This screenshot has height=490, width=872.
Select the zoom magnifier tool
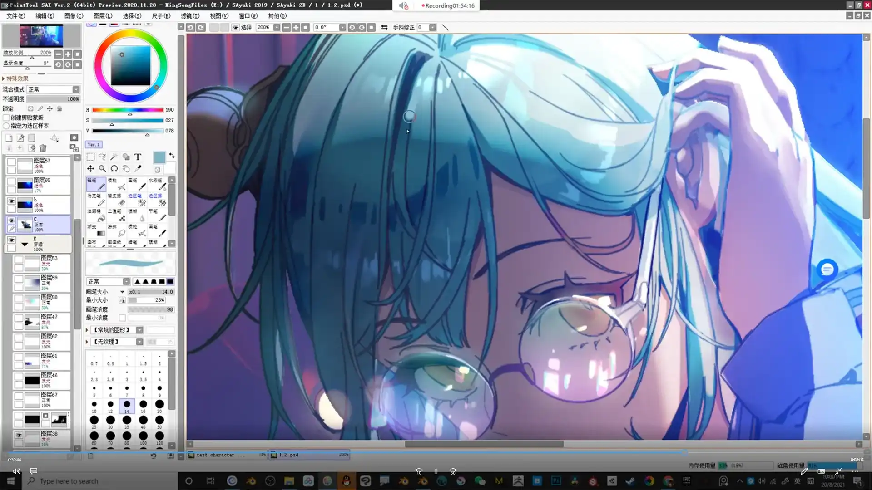pyautogui.click(x=102, y=169)
